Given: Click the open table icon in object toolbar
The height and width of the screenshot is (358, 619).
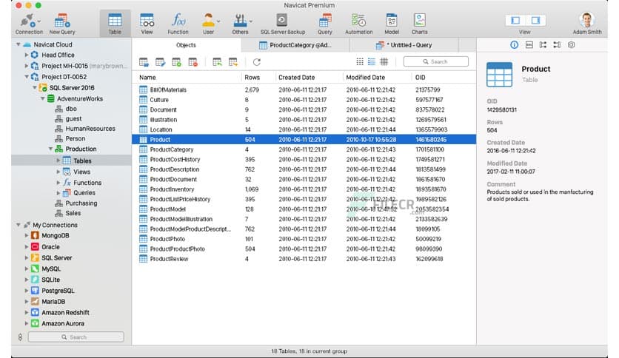Looking at the screenshot, I should [x=144, y=62].
